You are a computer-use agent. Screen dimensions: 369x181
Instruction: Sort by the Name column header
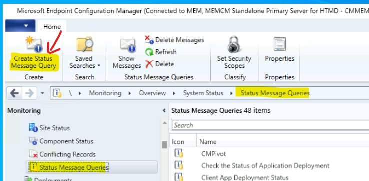tap(208, 142)
